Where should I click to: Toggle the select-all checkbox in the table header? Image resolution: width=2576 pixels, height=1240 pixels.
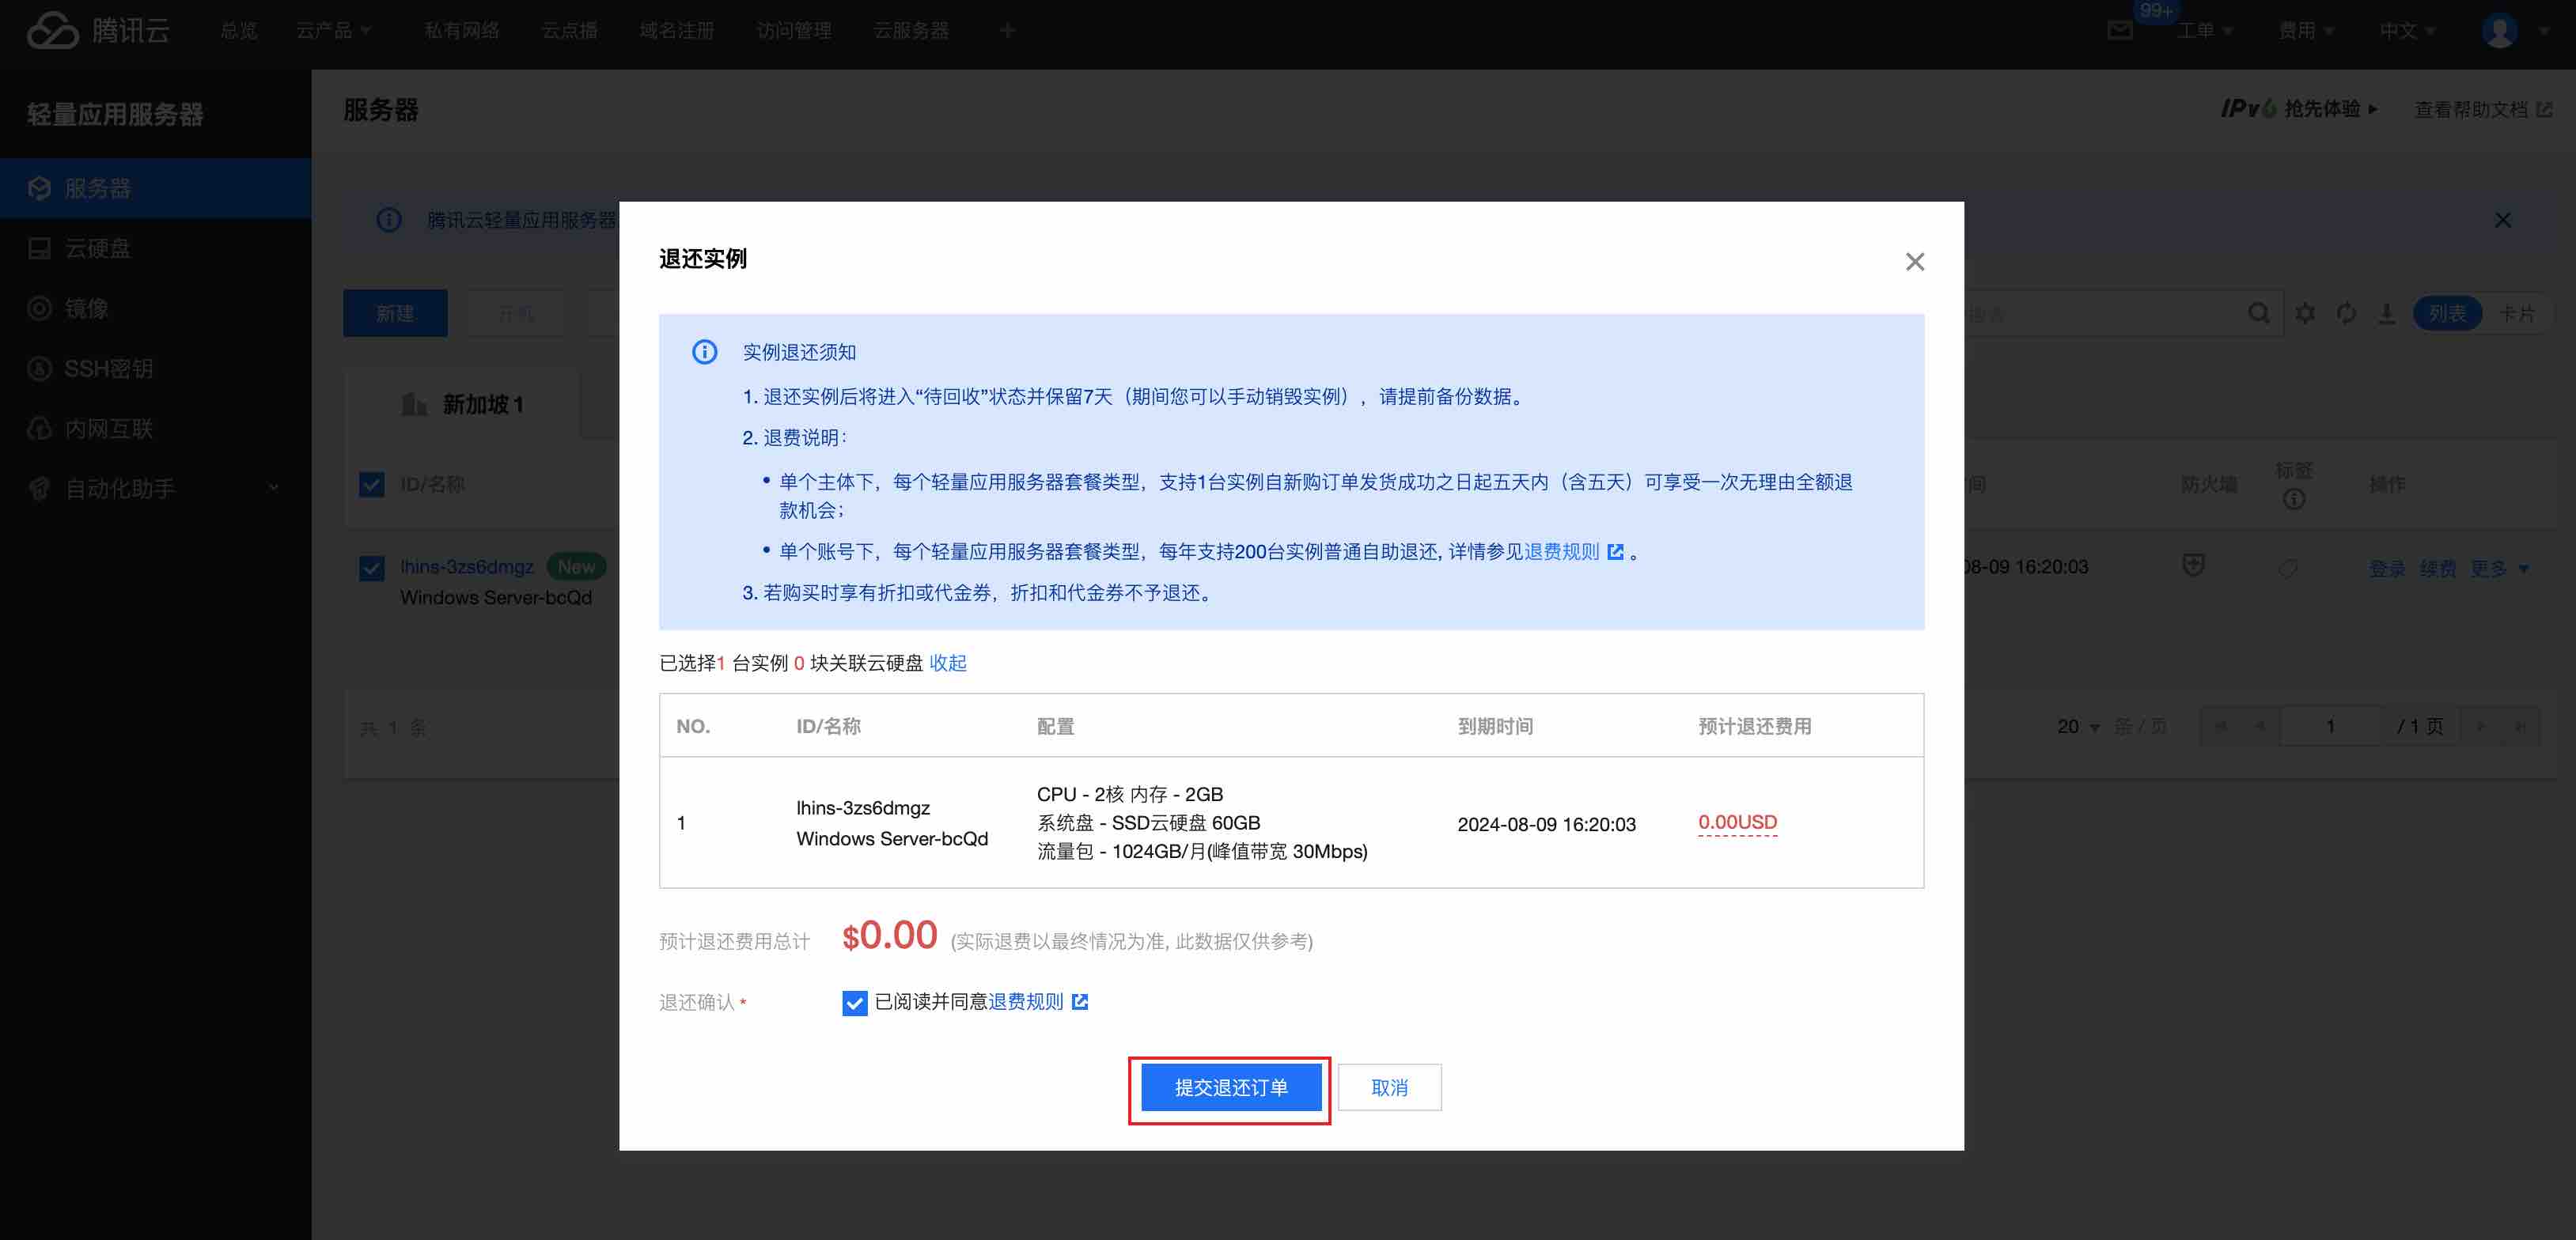(x=371, y=485)
